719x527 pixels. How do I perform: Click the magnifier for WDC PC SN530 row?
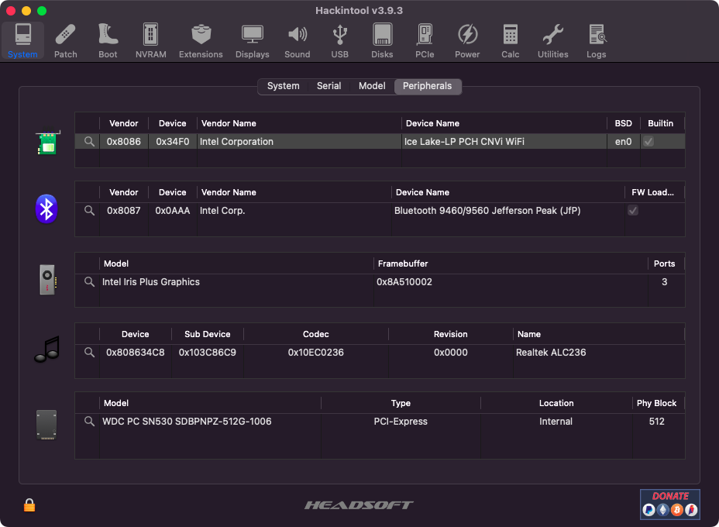tap(89, 421)
